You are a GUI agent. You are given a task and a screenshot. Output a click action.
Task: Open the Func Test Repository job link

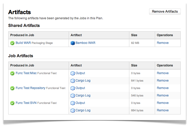coord(30,88)
